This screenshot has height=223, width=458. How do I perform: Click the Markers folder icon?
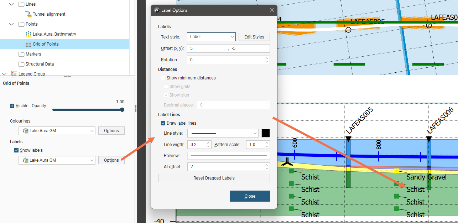[x=21, y=54]
